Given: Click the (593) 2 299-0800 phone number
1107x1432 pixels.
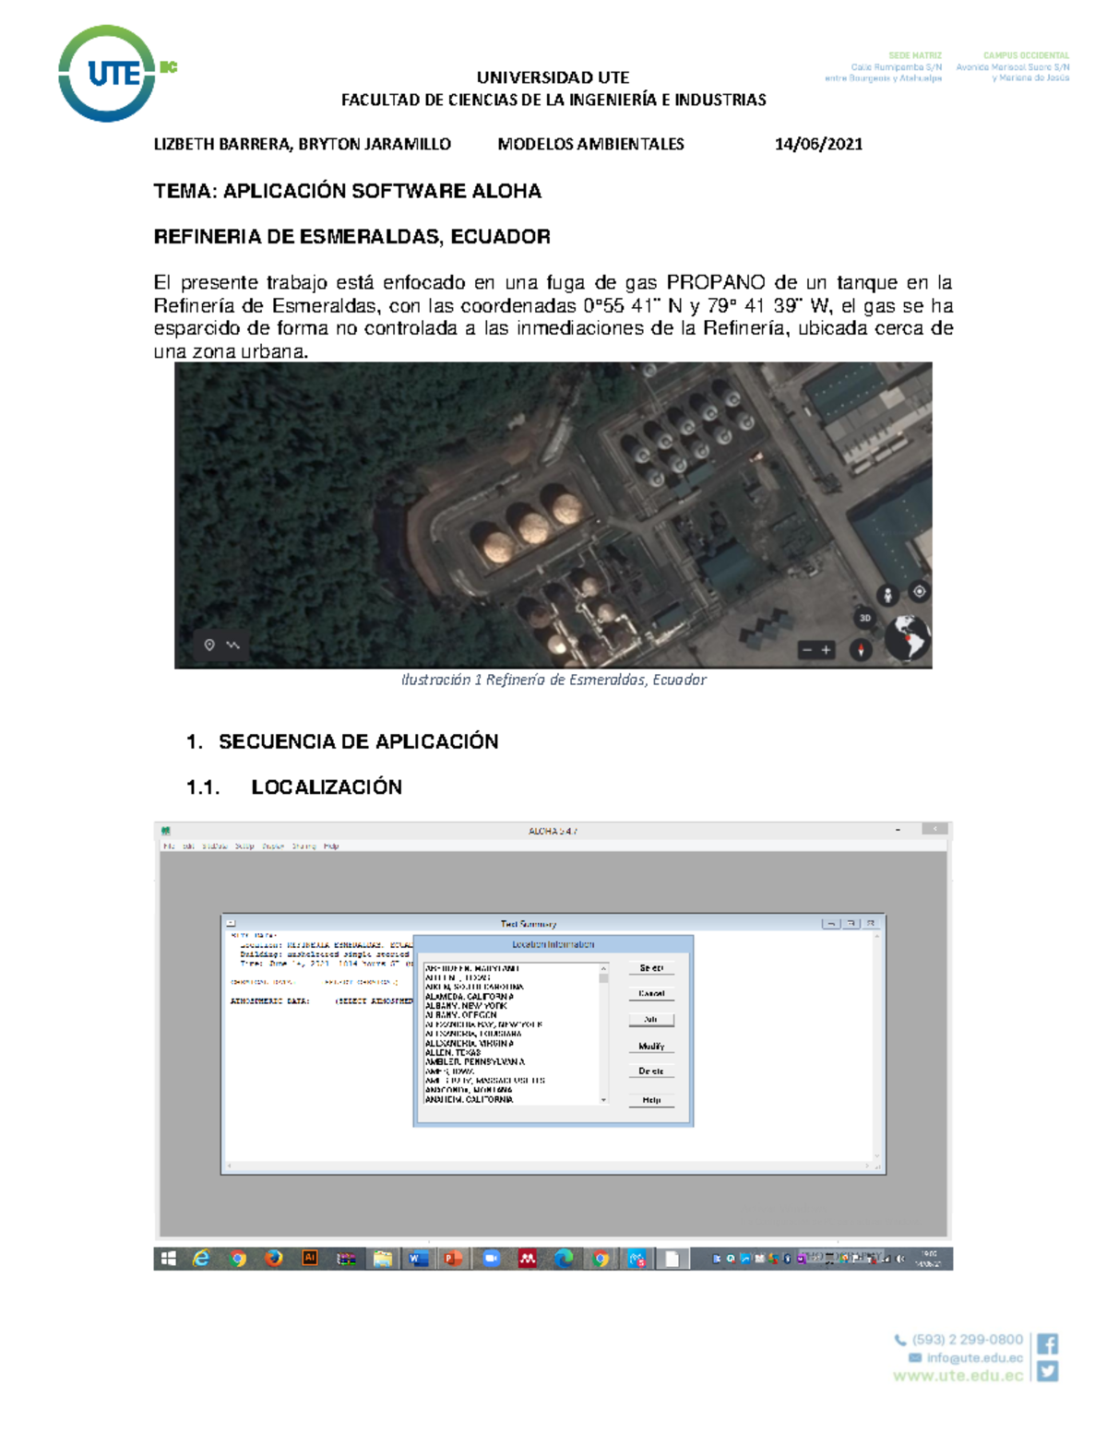Looking at the screenshot, I should point(968,1340).
